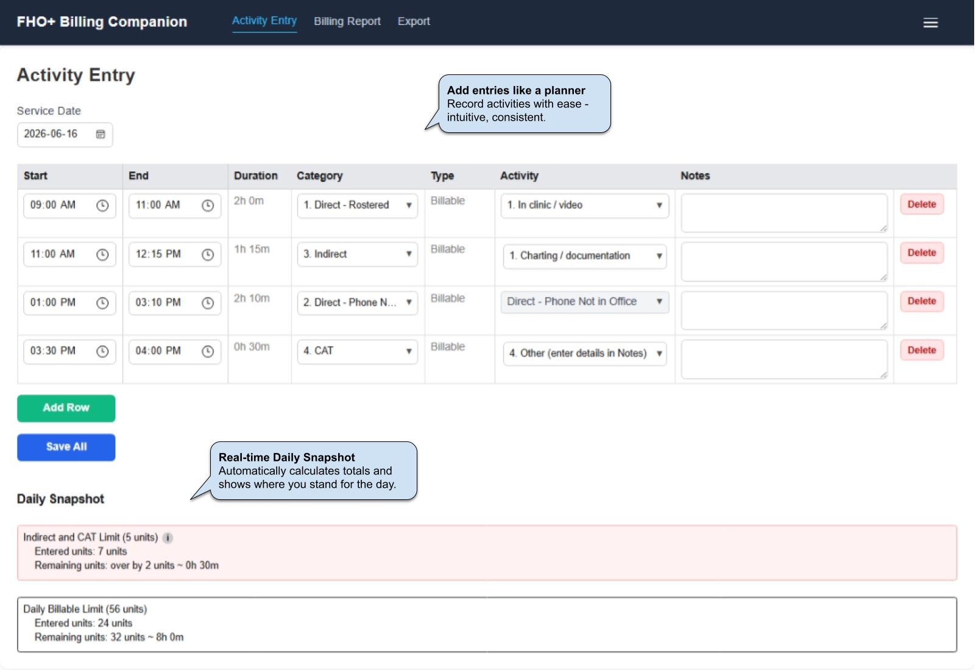Viewport: 976px width, 670px height.
Task: Click the '2h 10m' duration value
Action: click(x=252, y=298)
